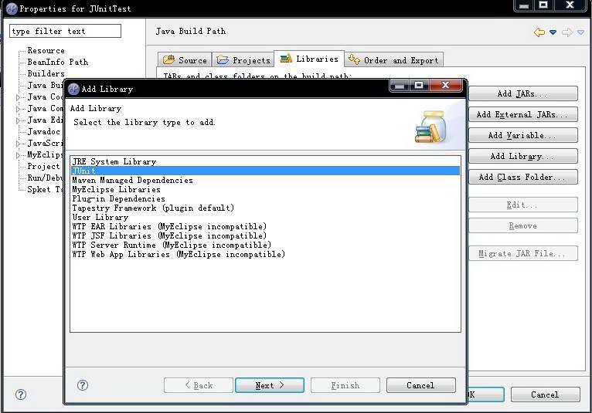Click the back navigation arrow icon
592x413 pixels.
click(539, 32)
